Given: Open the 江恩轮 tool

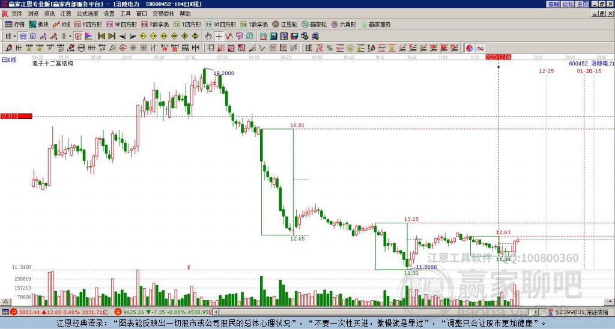Looking at the screenshot, I should point(285,24).
